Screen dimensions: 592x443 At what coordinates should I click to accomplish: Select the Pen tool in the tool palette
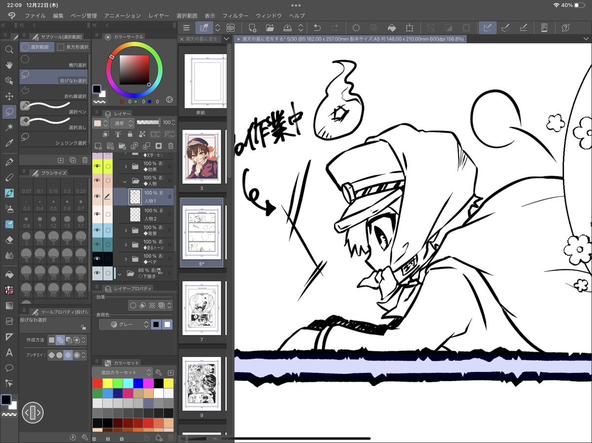pyautogui.click(x=9, y=162)
